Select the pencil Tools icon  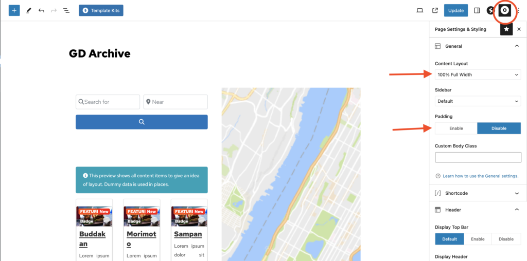coord(28,10)
